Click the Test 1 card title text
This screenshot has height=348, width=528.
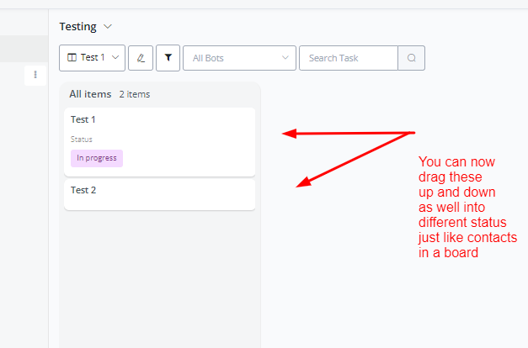point(83,120)
